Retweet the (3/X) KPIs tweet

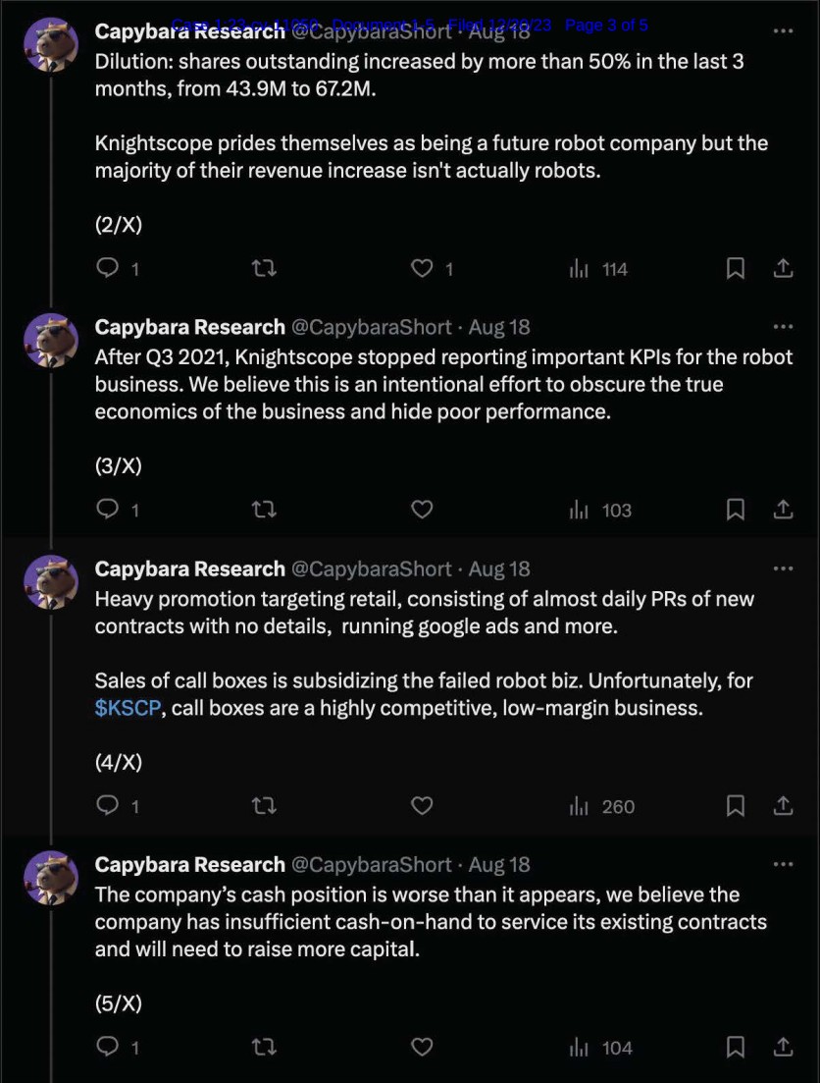pos(264,510)
